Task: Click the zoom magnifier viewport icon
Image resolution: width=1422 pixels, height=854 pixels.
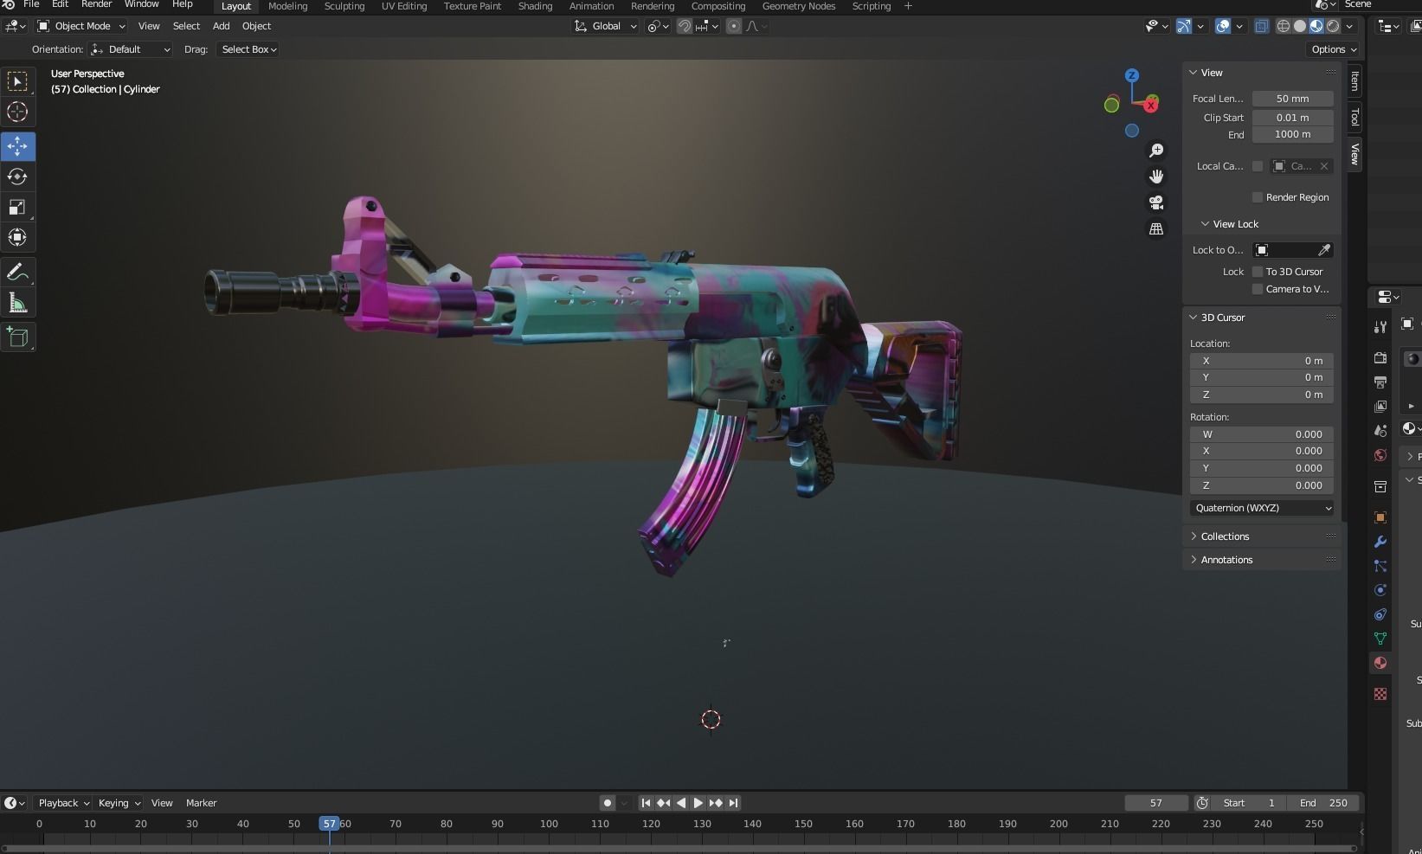Action: click(1156, 151)
